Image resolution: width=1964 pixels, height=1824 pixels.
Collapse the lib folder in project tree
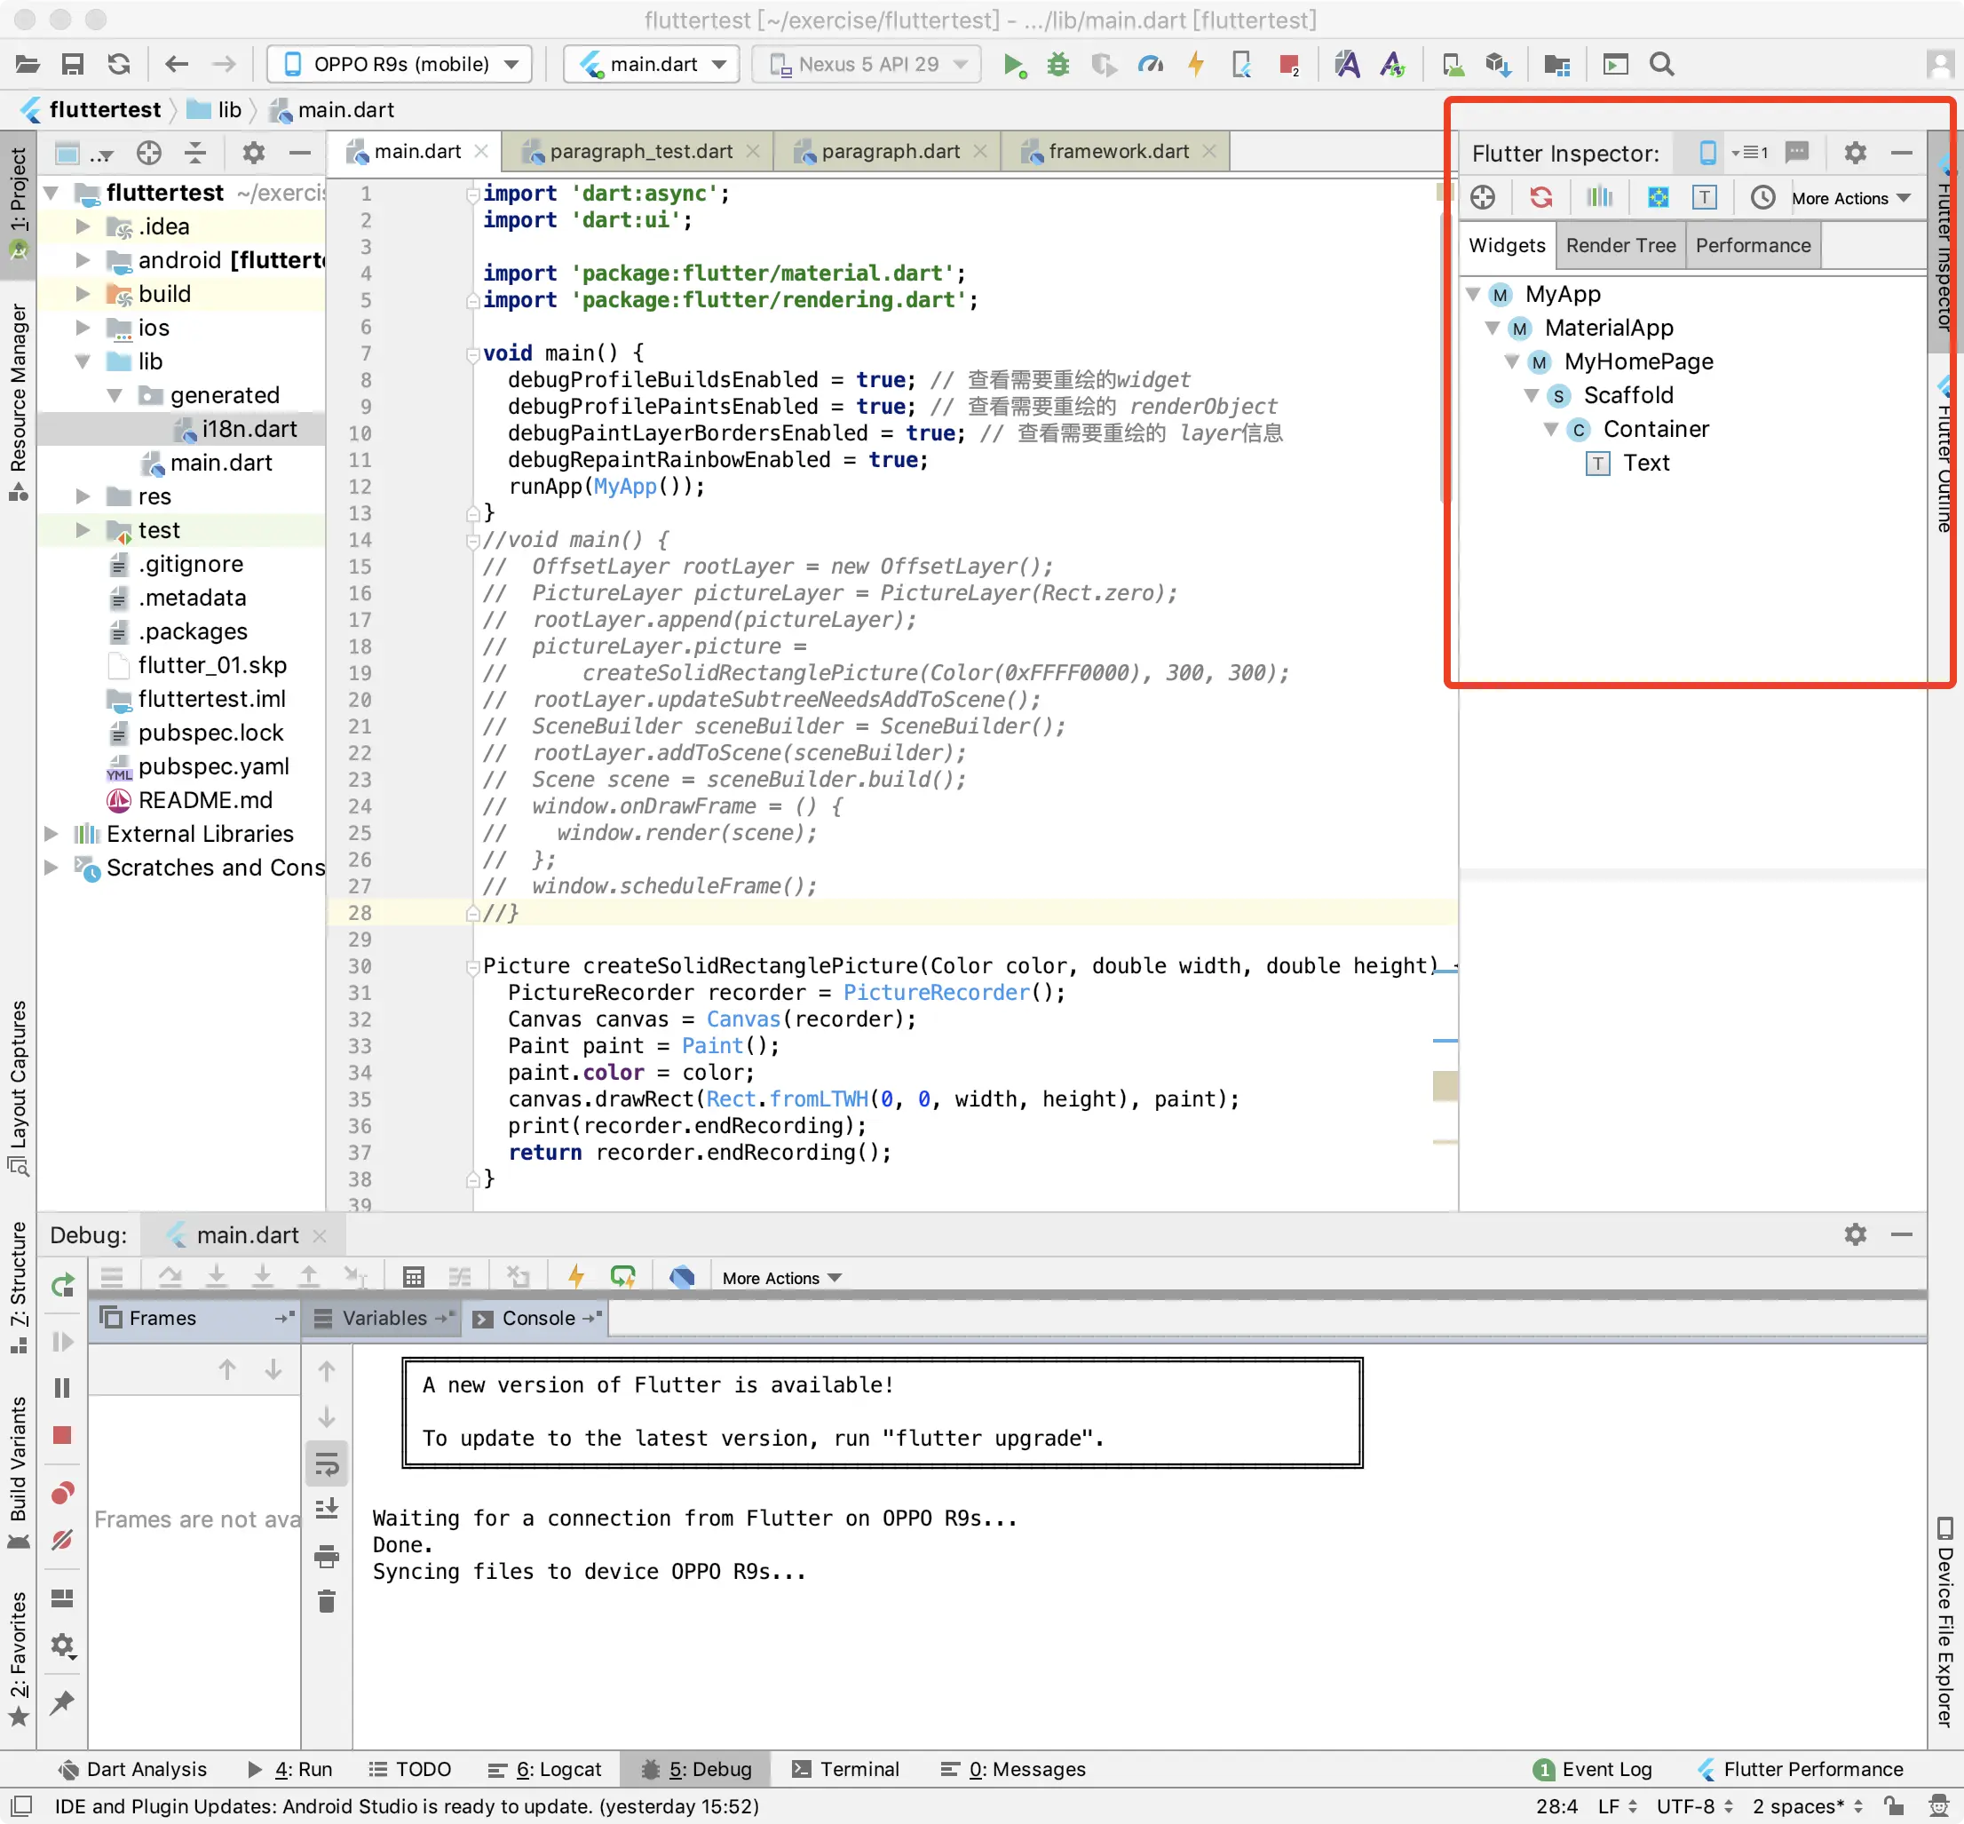83,362
